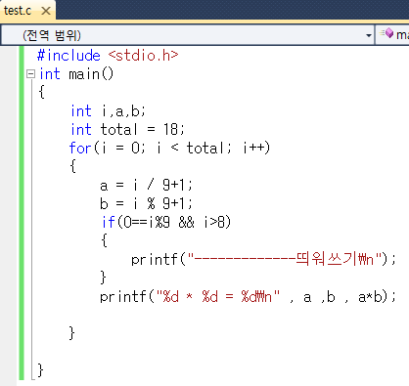Viewport: 409px width, 386px height.
Task: Open the (전역 범위) scope dropdown arrow
Action: click(x=369, y=35)
